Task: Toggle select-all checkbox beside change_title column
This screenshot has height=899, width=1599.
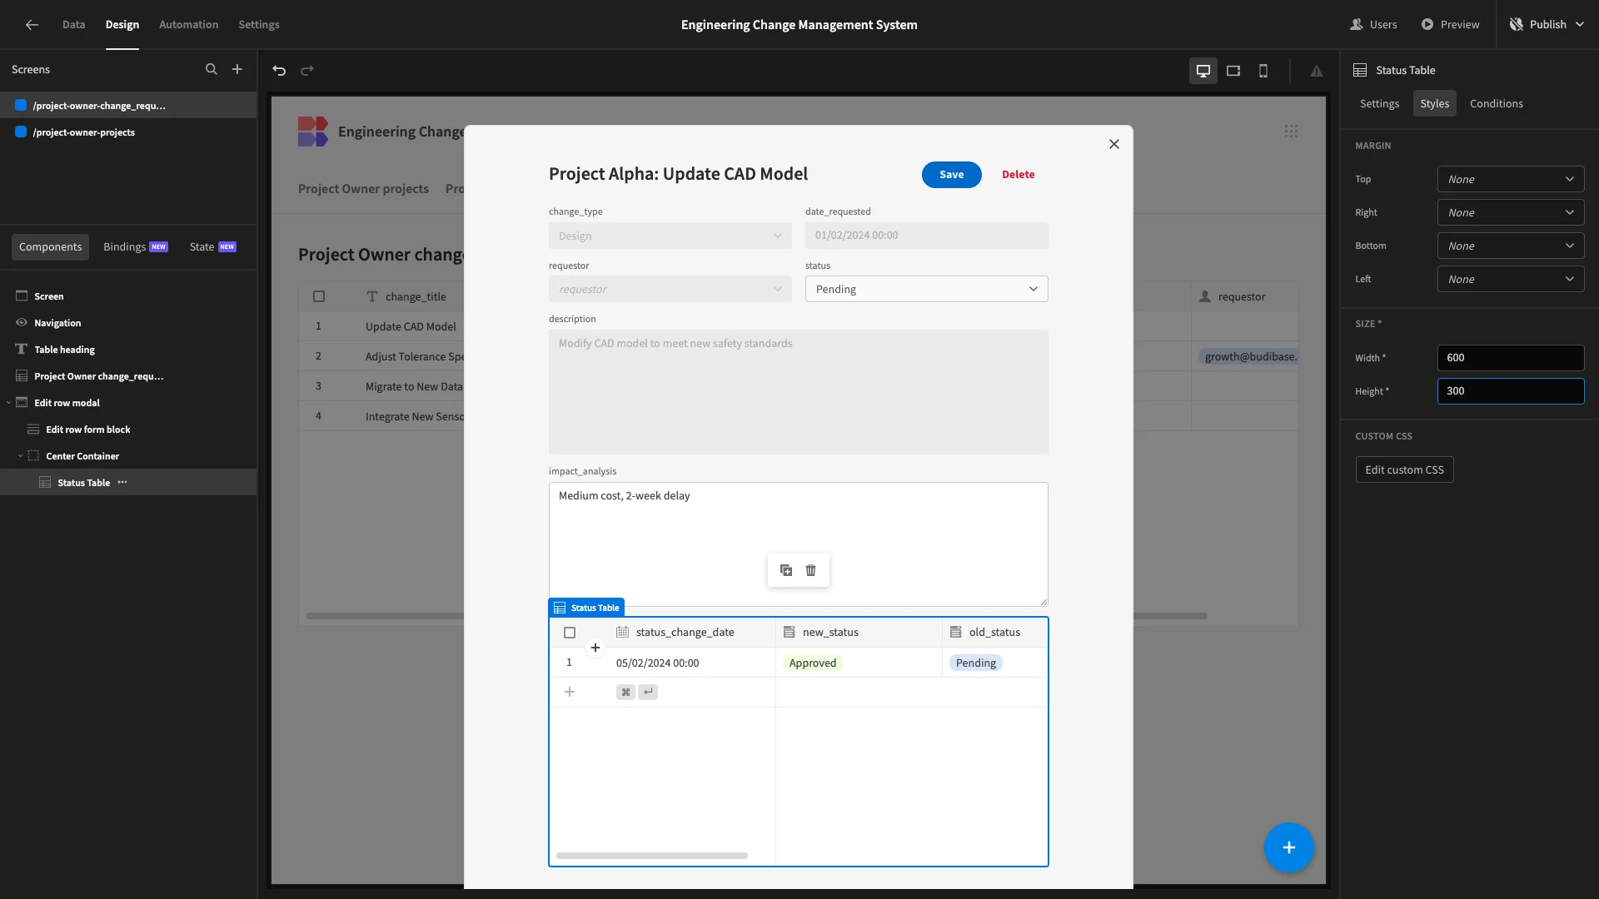Action: coord(319,296)
